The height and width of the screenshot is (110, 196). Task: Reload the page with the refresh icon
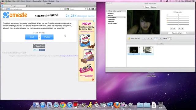click(64, 9)
